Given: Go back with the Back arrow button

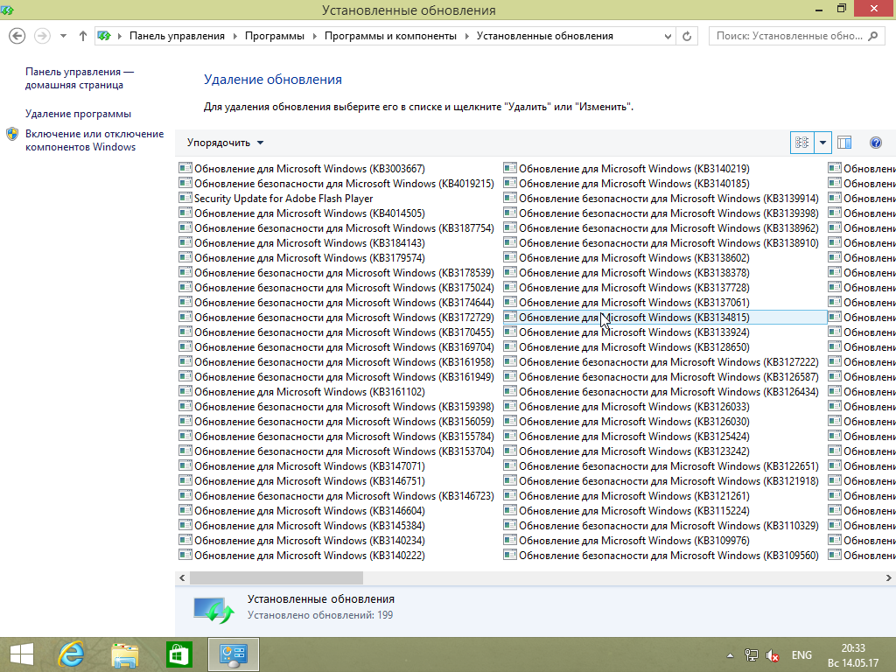Looking at the screenshot, I should (x=17, y=36).
